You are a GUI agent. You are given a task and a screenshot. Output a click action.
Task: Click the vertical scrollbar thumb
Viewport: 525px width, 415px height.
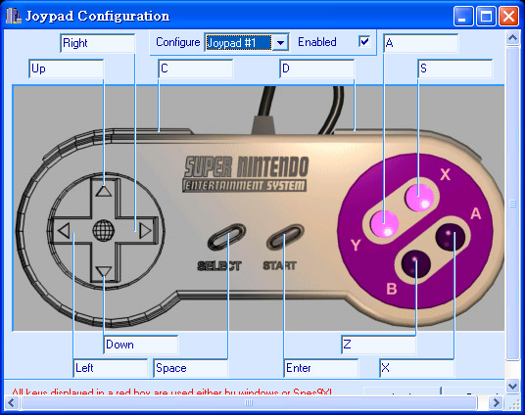tap(512, 204)
